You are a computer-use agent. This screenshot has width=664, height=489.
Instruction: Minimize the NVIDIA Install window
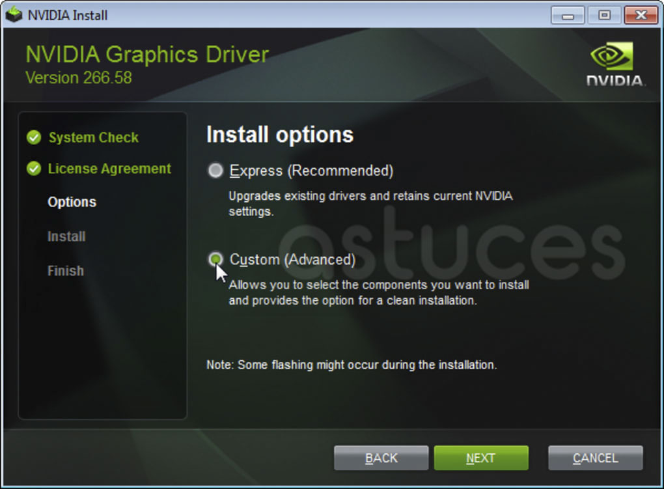568,15
